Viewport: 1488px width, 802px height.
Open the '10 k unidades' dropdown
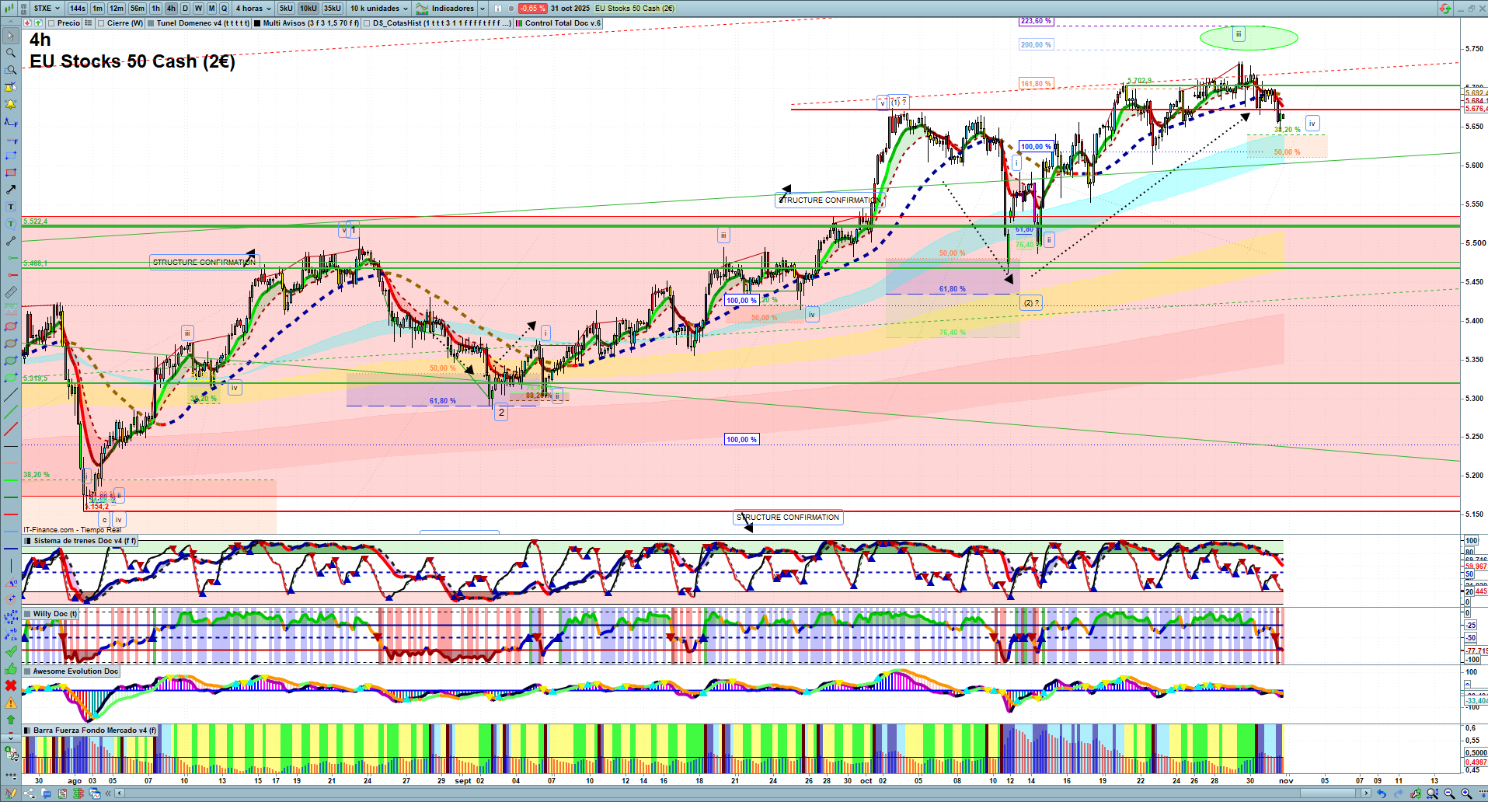[x=378, y=9]
